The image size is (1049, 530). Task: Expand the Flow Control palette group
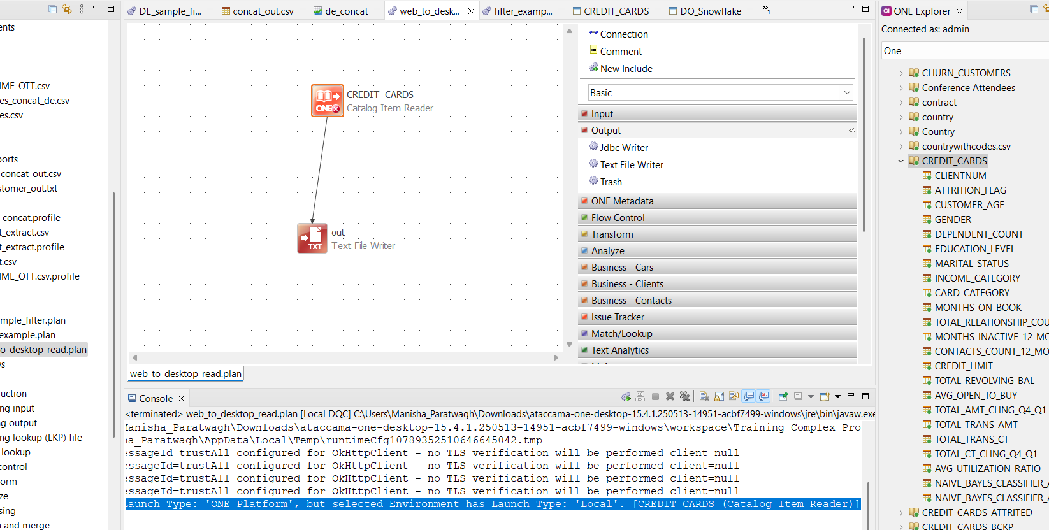pyautogui.click(x=718, y=217)
